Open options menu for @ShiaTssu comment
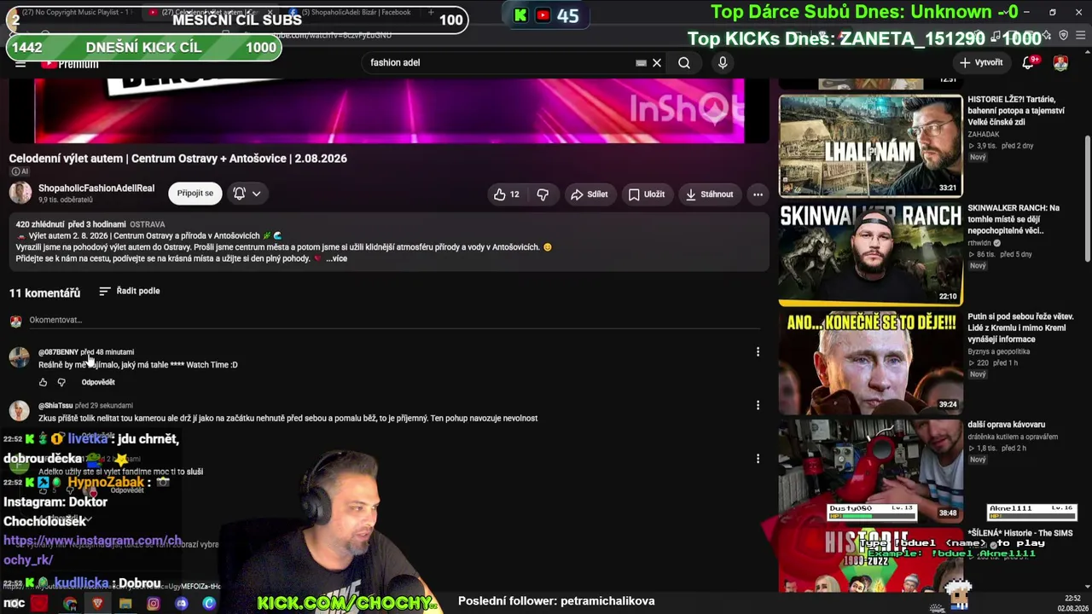 click(758, 405)
